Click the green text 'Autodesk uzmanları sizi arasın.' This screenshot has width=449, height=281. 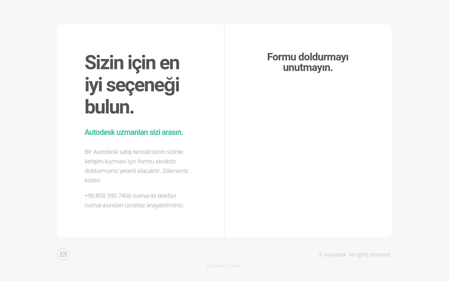134,132
